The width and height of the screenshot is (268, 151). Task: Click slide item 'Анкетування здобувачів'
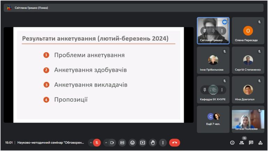[x=90, y=70]
